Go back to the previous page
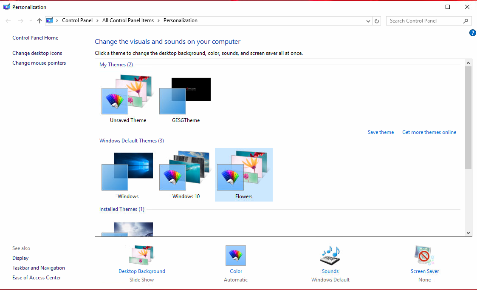477x290 pixels. coord(8,21)
